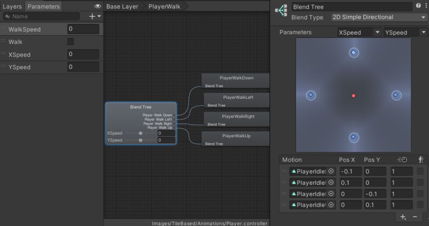Screen dimensions: 429x226
Task: Click the mirror column header icon
Action: point(421,160)
